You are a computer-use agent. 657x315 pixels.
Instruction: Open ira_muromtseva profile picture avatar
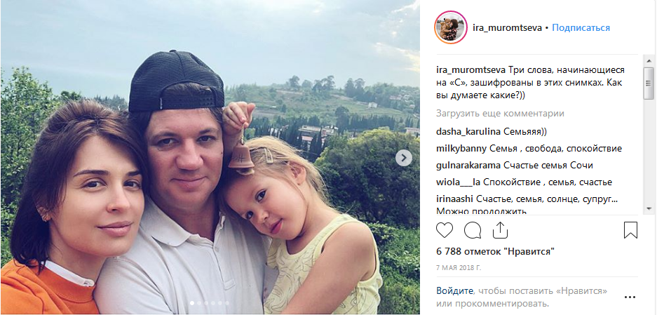coord(451,27)
